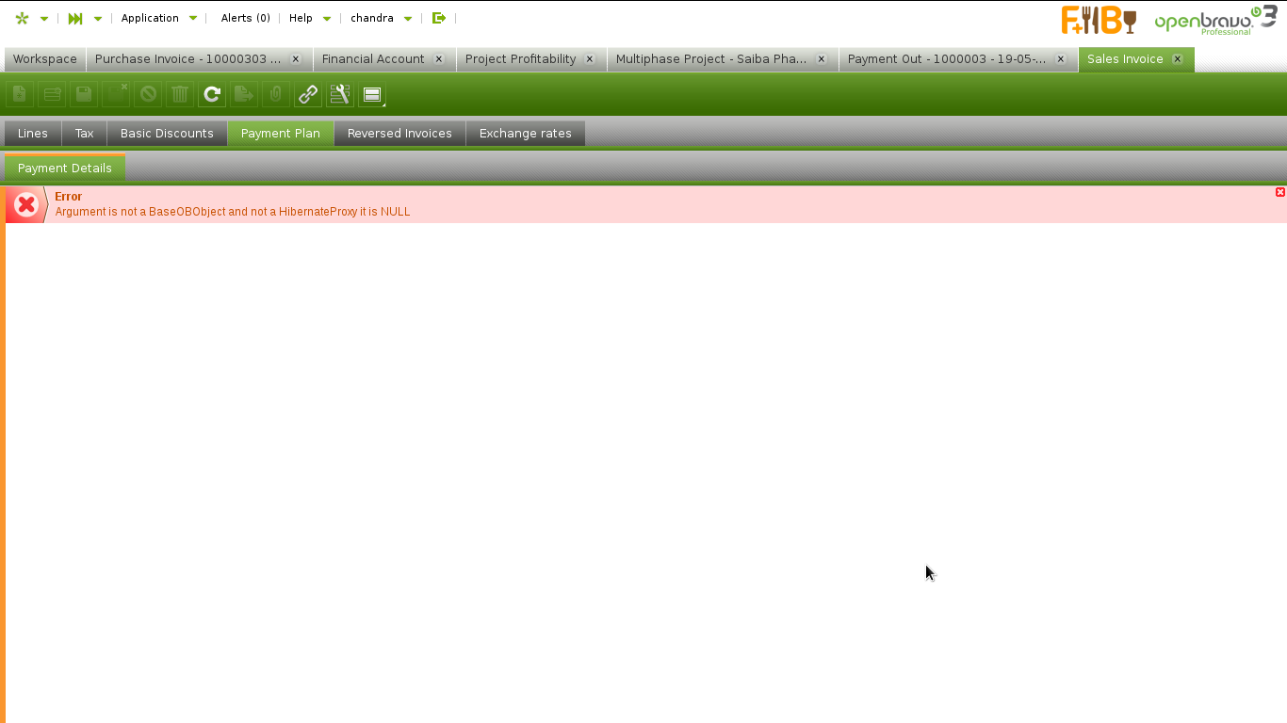Click the F+B company logo
This screenshot has height=723, width=1287.
[1099, 20]
